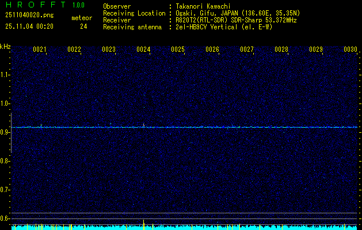Click frequency axis label 0.9
The image size is (362, 230).
4,132
